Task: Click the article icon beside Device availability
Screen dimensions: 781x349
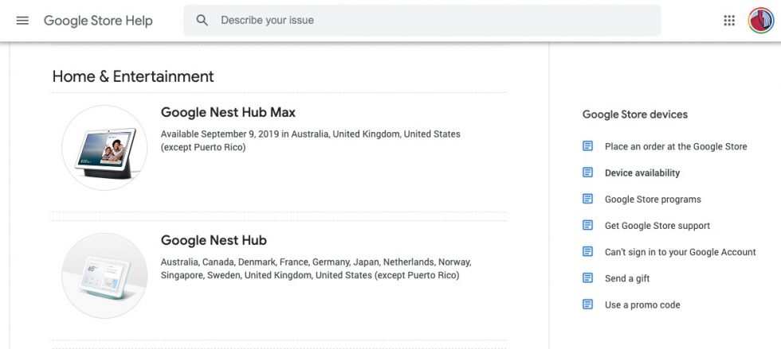Action: (x=588, y=173)
